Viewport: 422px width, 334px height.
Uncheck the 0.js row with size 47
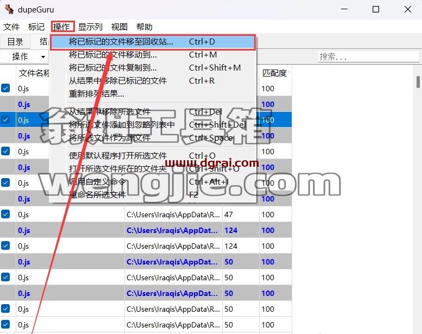[x=5, y=214]
